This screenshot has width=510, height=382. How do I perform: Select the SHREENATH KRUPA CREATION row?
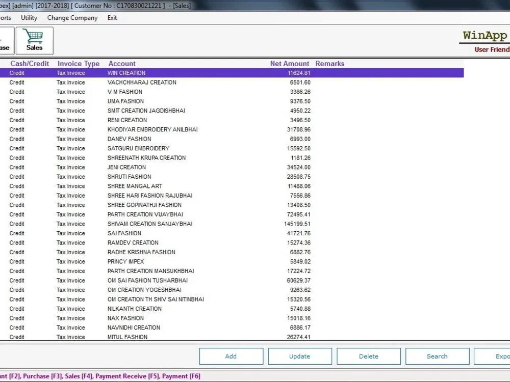click(232, 158)
